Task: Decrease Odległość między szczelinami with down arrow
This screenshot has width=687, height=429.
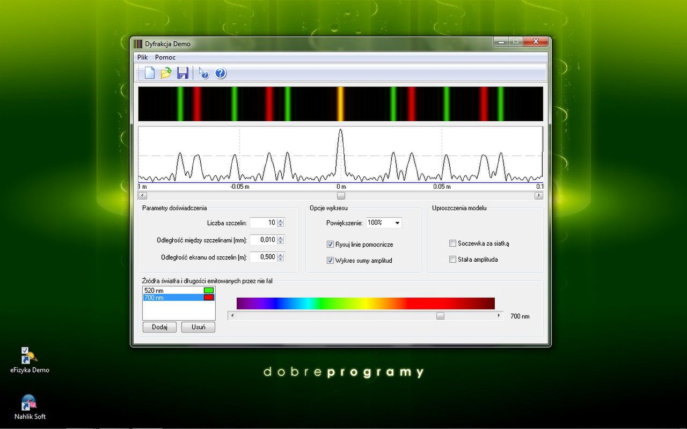Action: (281, 242)
